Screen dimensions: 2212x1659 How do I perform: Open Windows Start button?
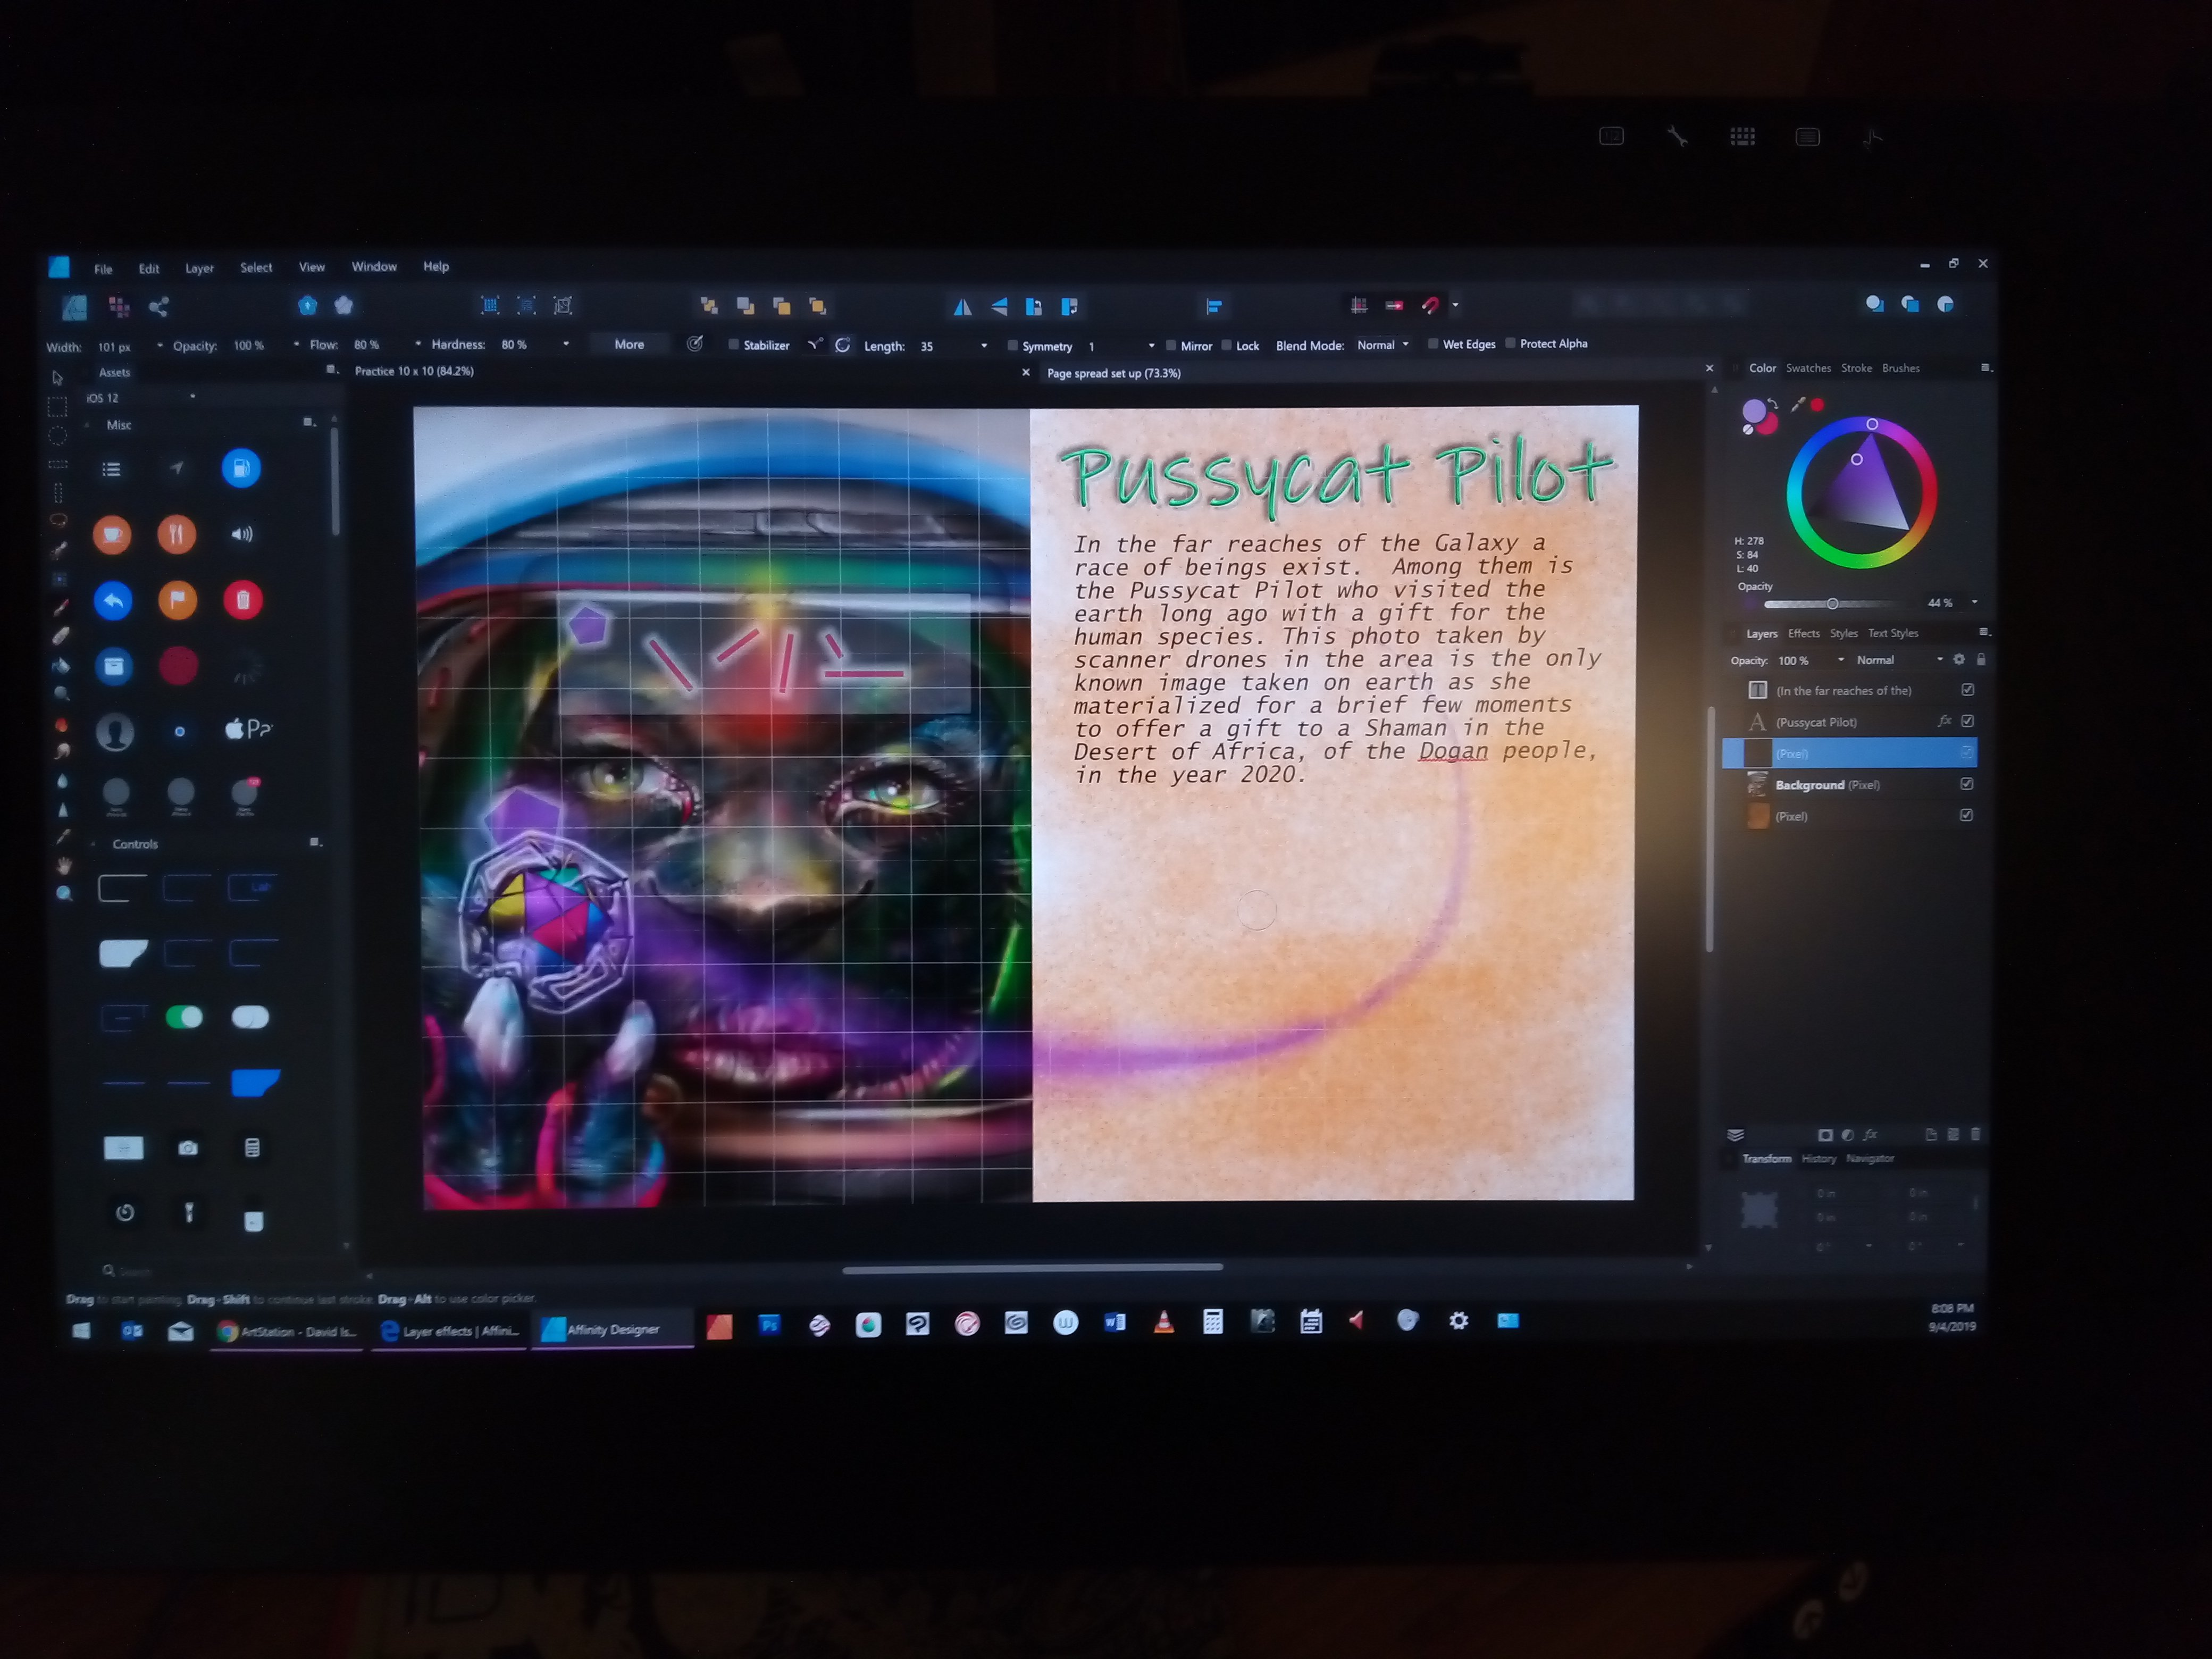82,1330
